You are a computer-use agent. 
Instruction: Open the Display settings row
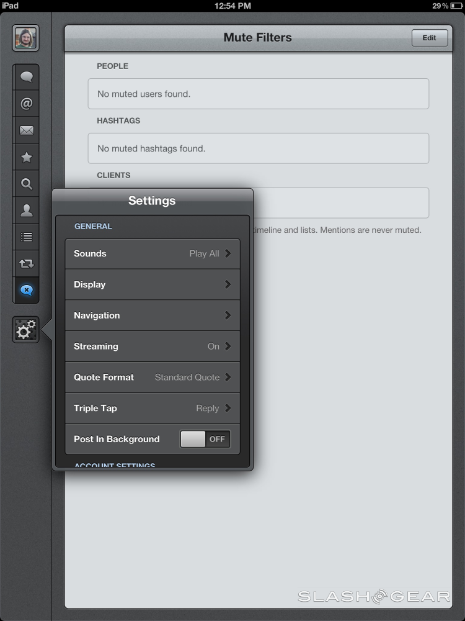coord(152,284)
